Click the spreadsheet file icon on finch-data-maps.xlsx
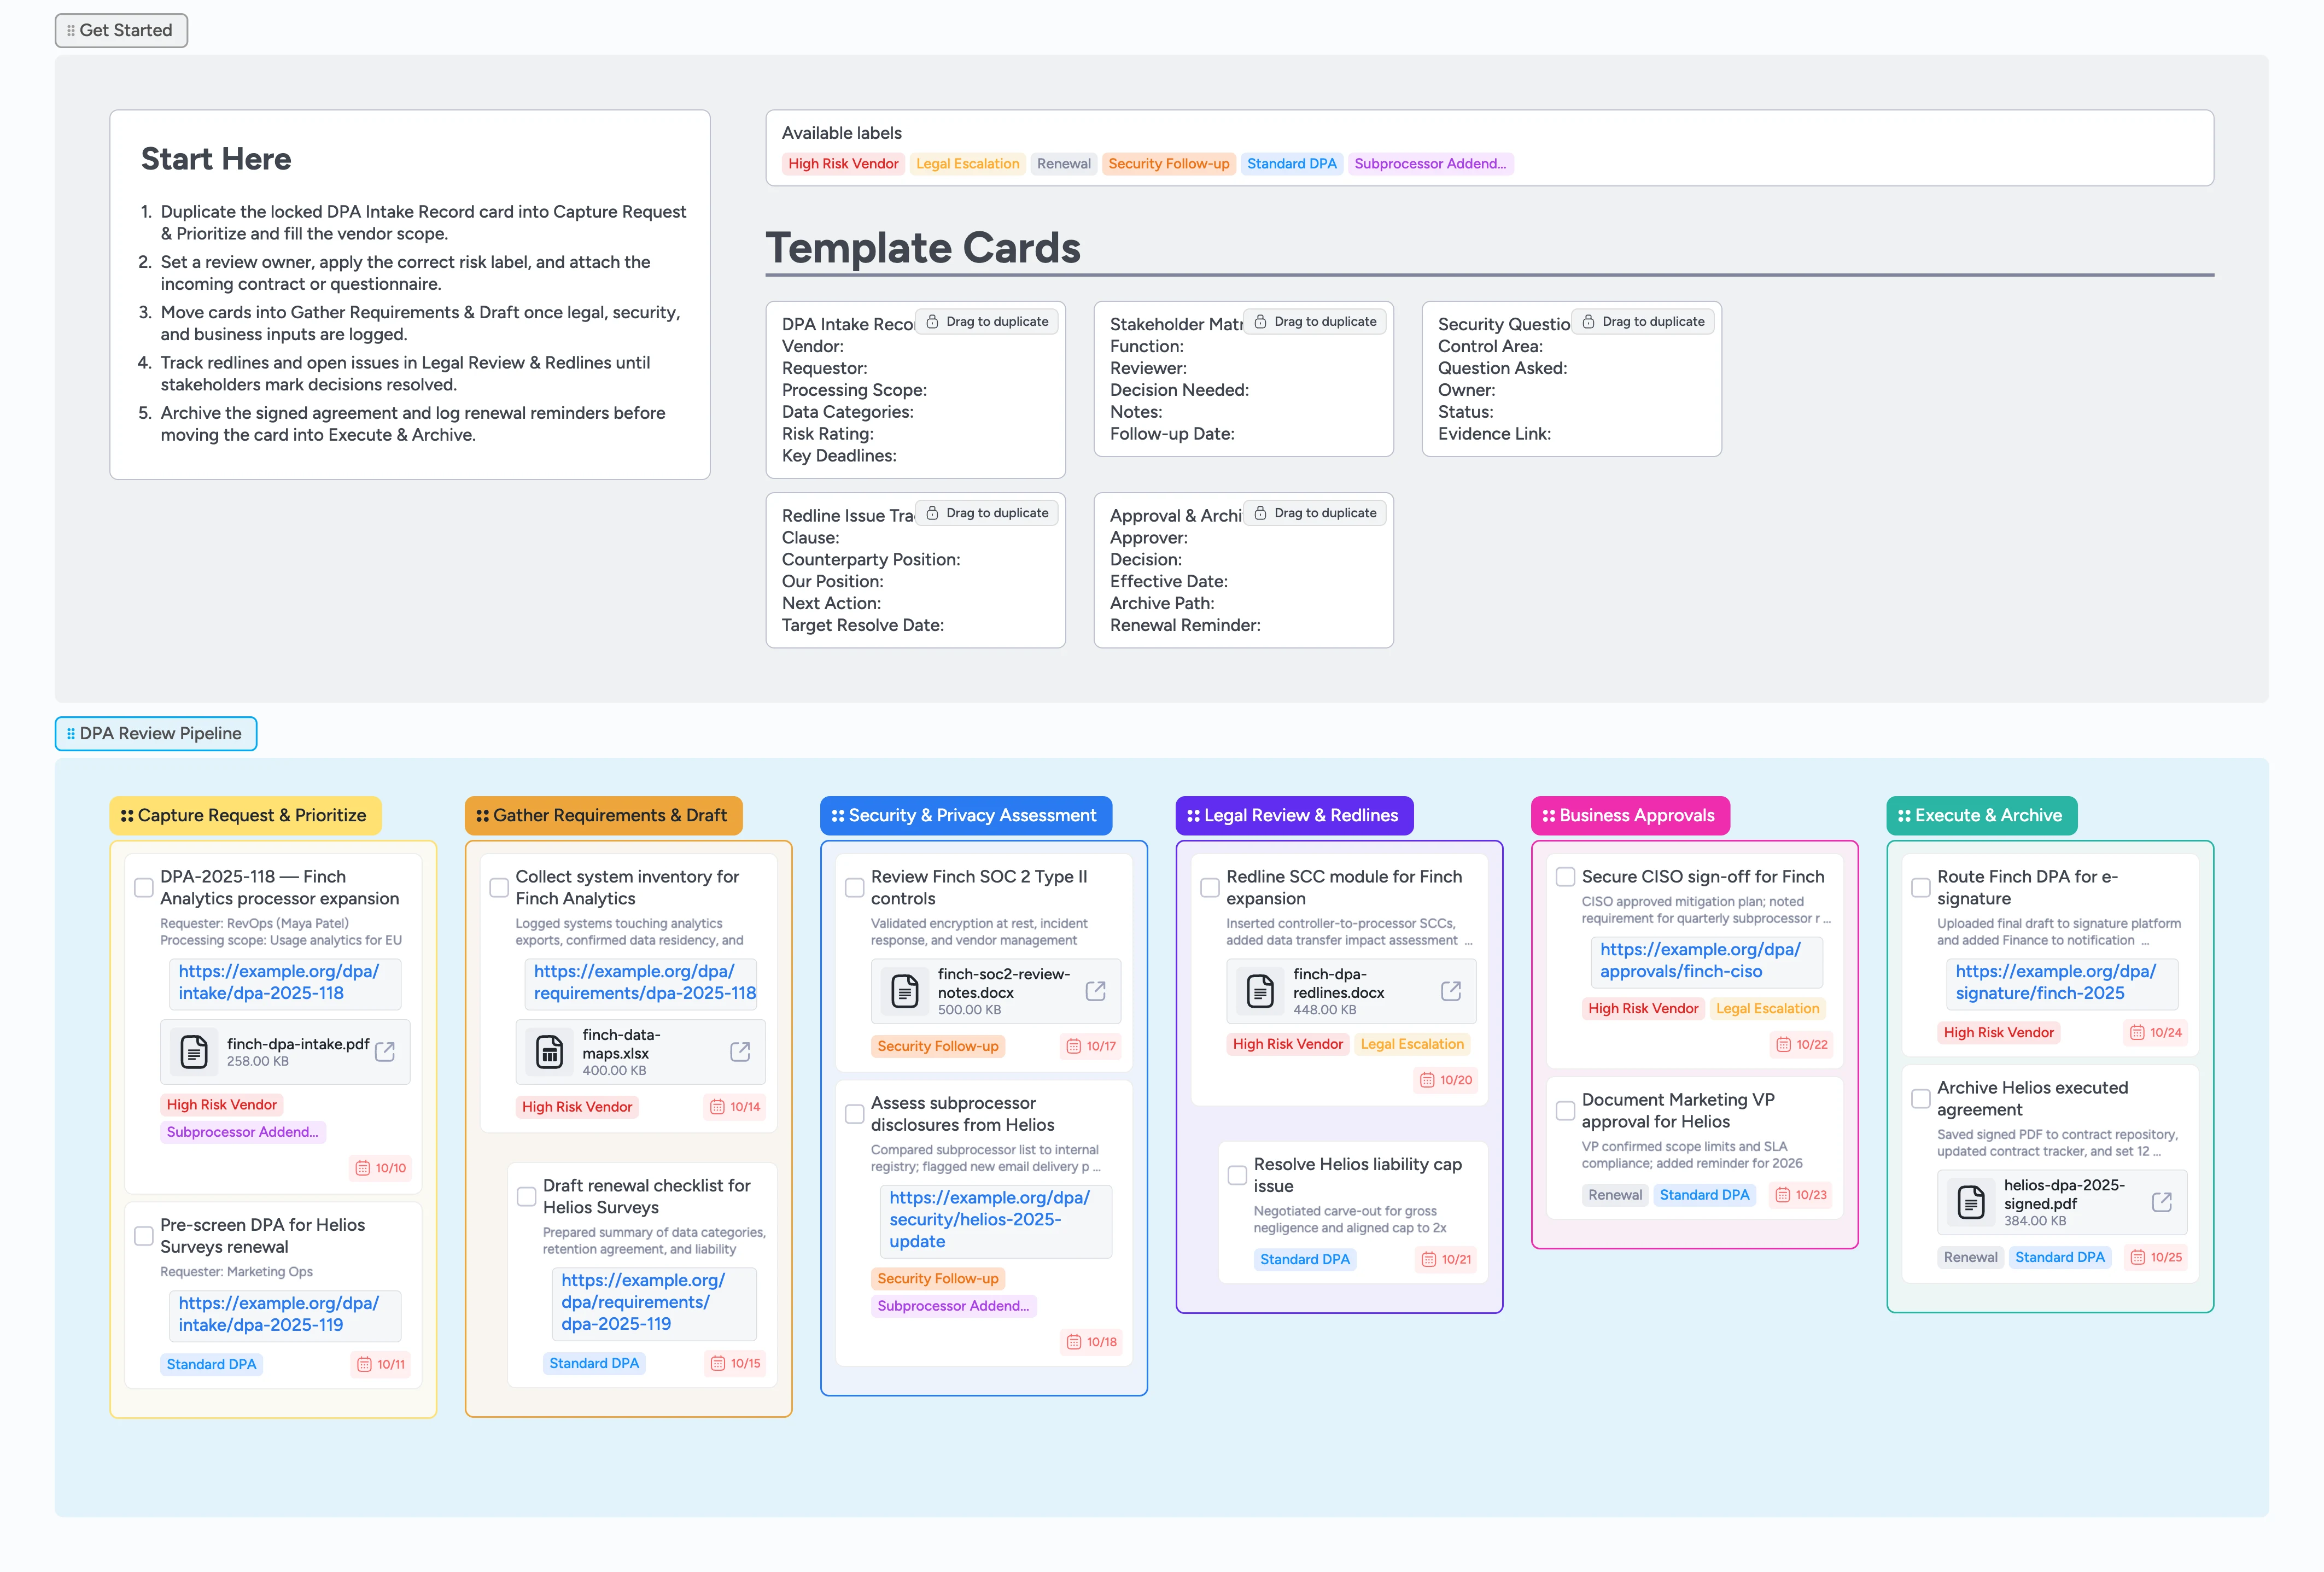Viewport: 2324px width, 1572px height. (549, 1051)
